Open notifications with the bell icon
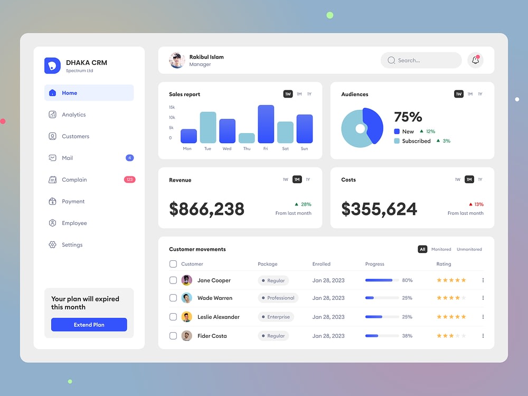The image size is (528, 396). point(475,60)
